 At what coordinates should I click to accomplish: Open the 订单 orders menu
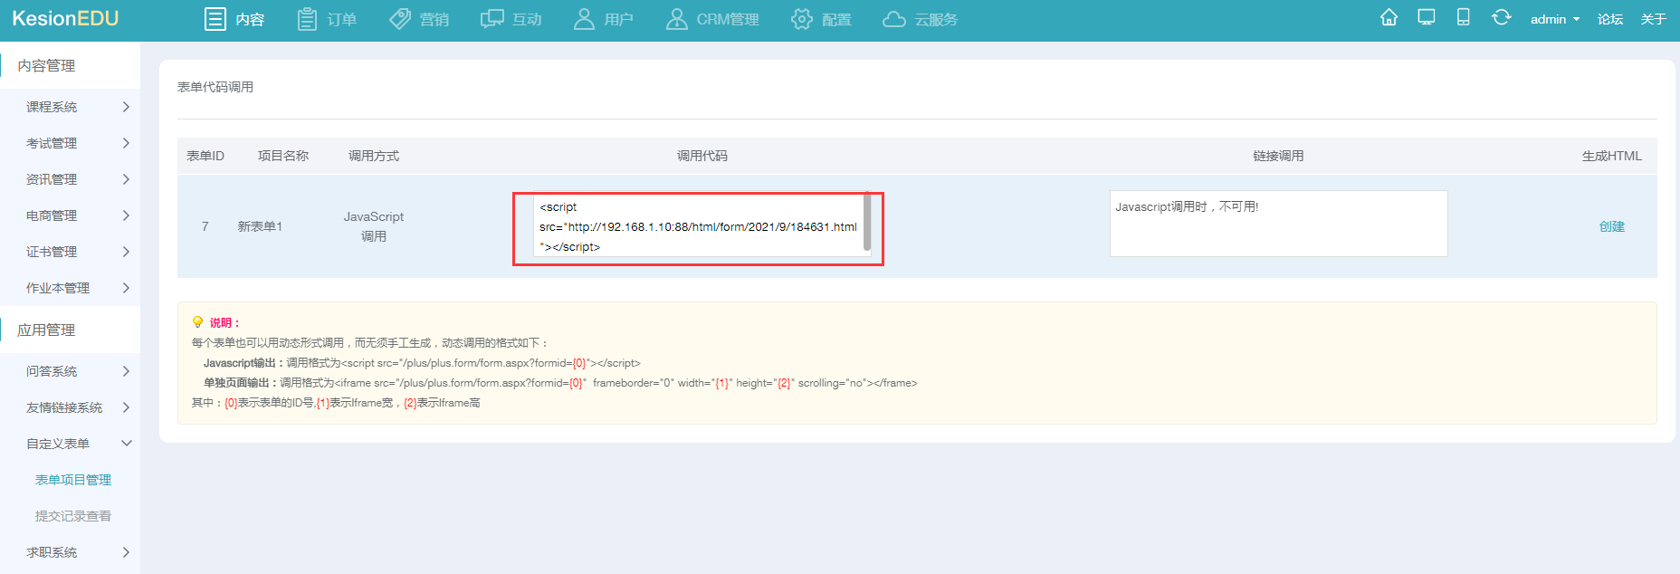(327, 19)
